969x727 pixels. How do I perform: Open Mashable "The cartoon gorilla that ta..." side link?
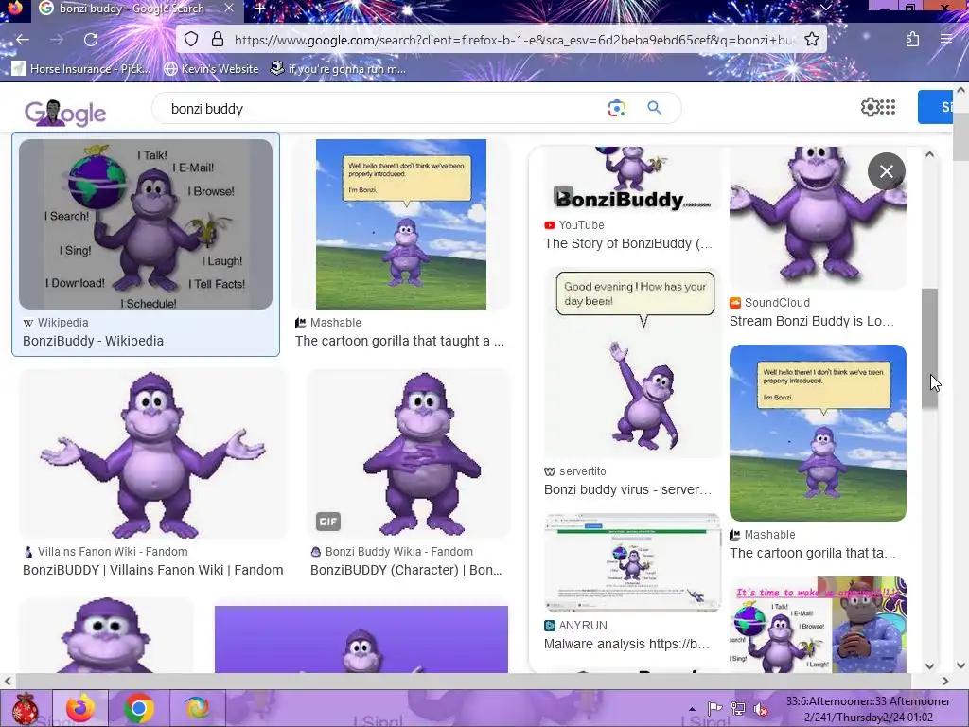click(x=813, y=553)
